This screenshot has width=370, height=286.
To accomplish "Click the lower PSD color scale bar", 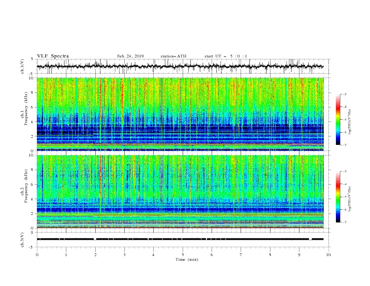I will [x=338, y=197].
